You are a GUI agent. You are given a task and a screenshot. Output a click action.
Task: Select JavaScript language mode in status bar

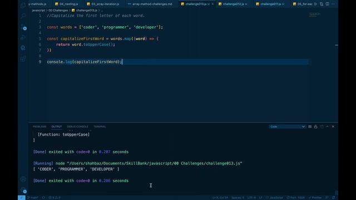click(274, 198)
